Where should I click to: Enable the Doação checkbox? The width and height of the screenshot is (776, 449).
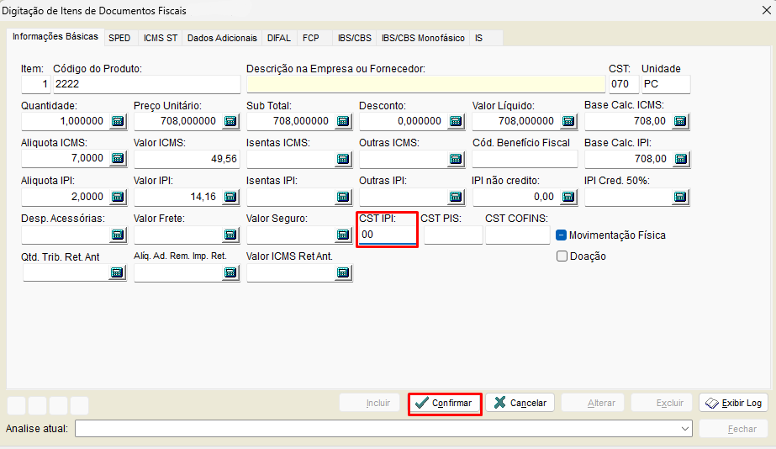tap(562, 256)
